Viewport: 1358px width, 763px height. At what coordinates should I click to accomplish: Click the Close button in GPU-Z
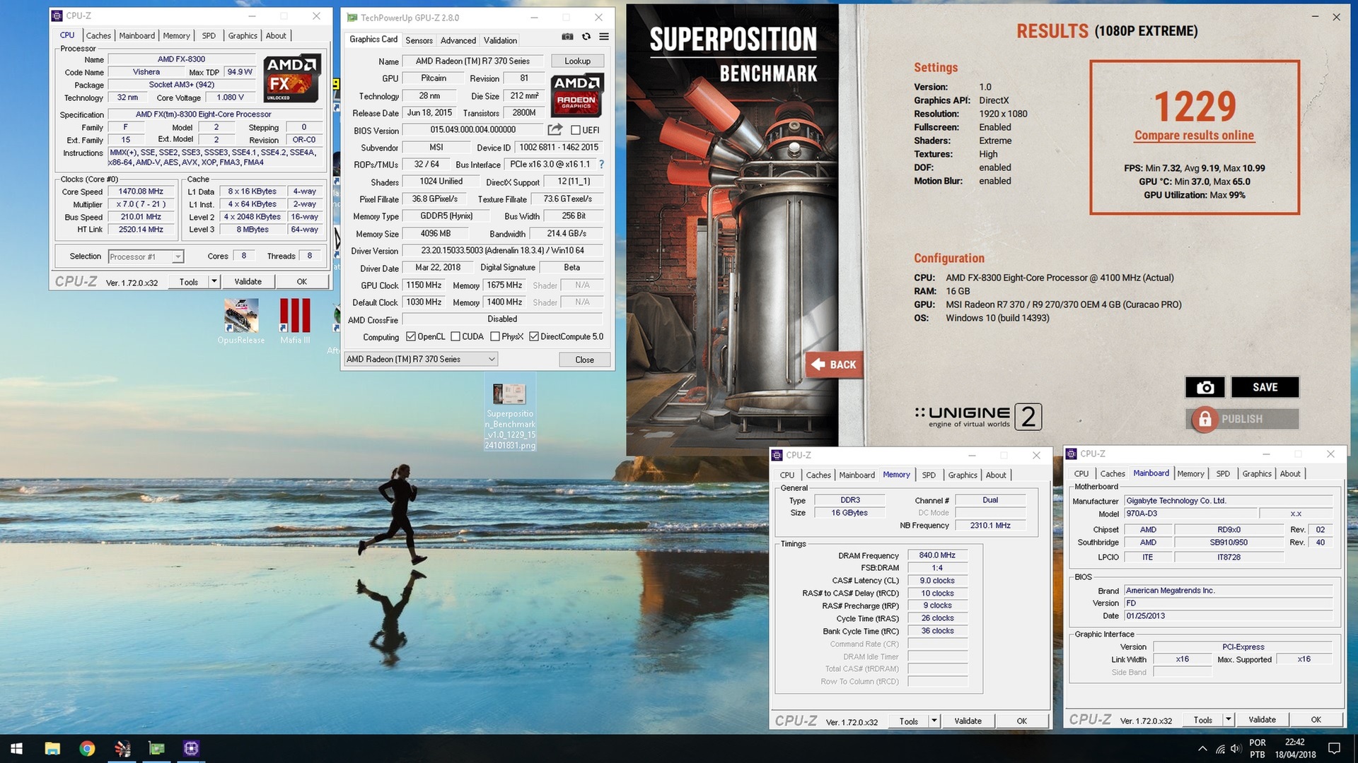pos(584,360)
